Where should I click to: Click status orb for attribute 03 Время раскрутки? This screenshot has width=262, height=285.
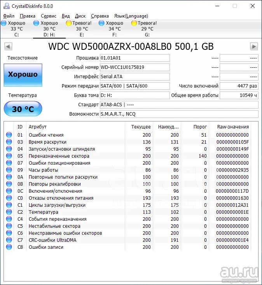click(x=9, y=142)
